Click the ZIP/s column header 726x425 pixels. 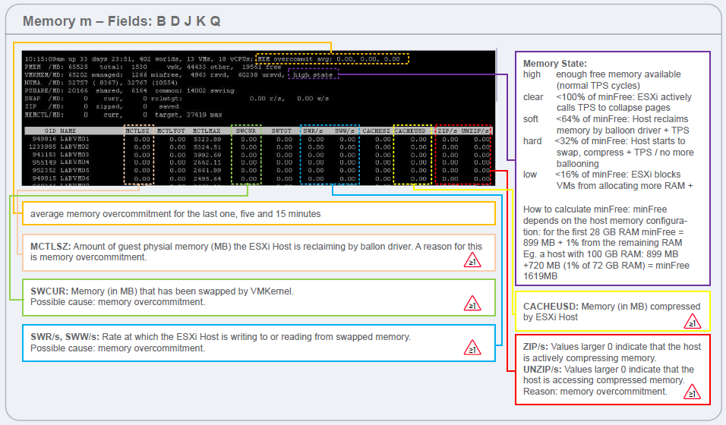coord(447,131)
